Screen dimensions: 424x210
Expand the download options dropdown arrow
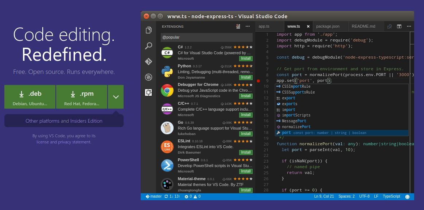click(116, 97)
